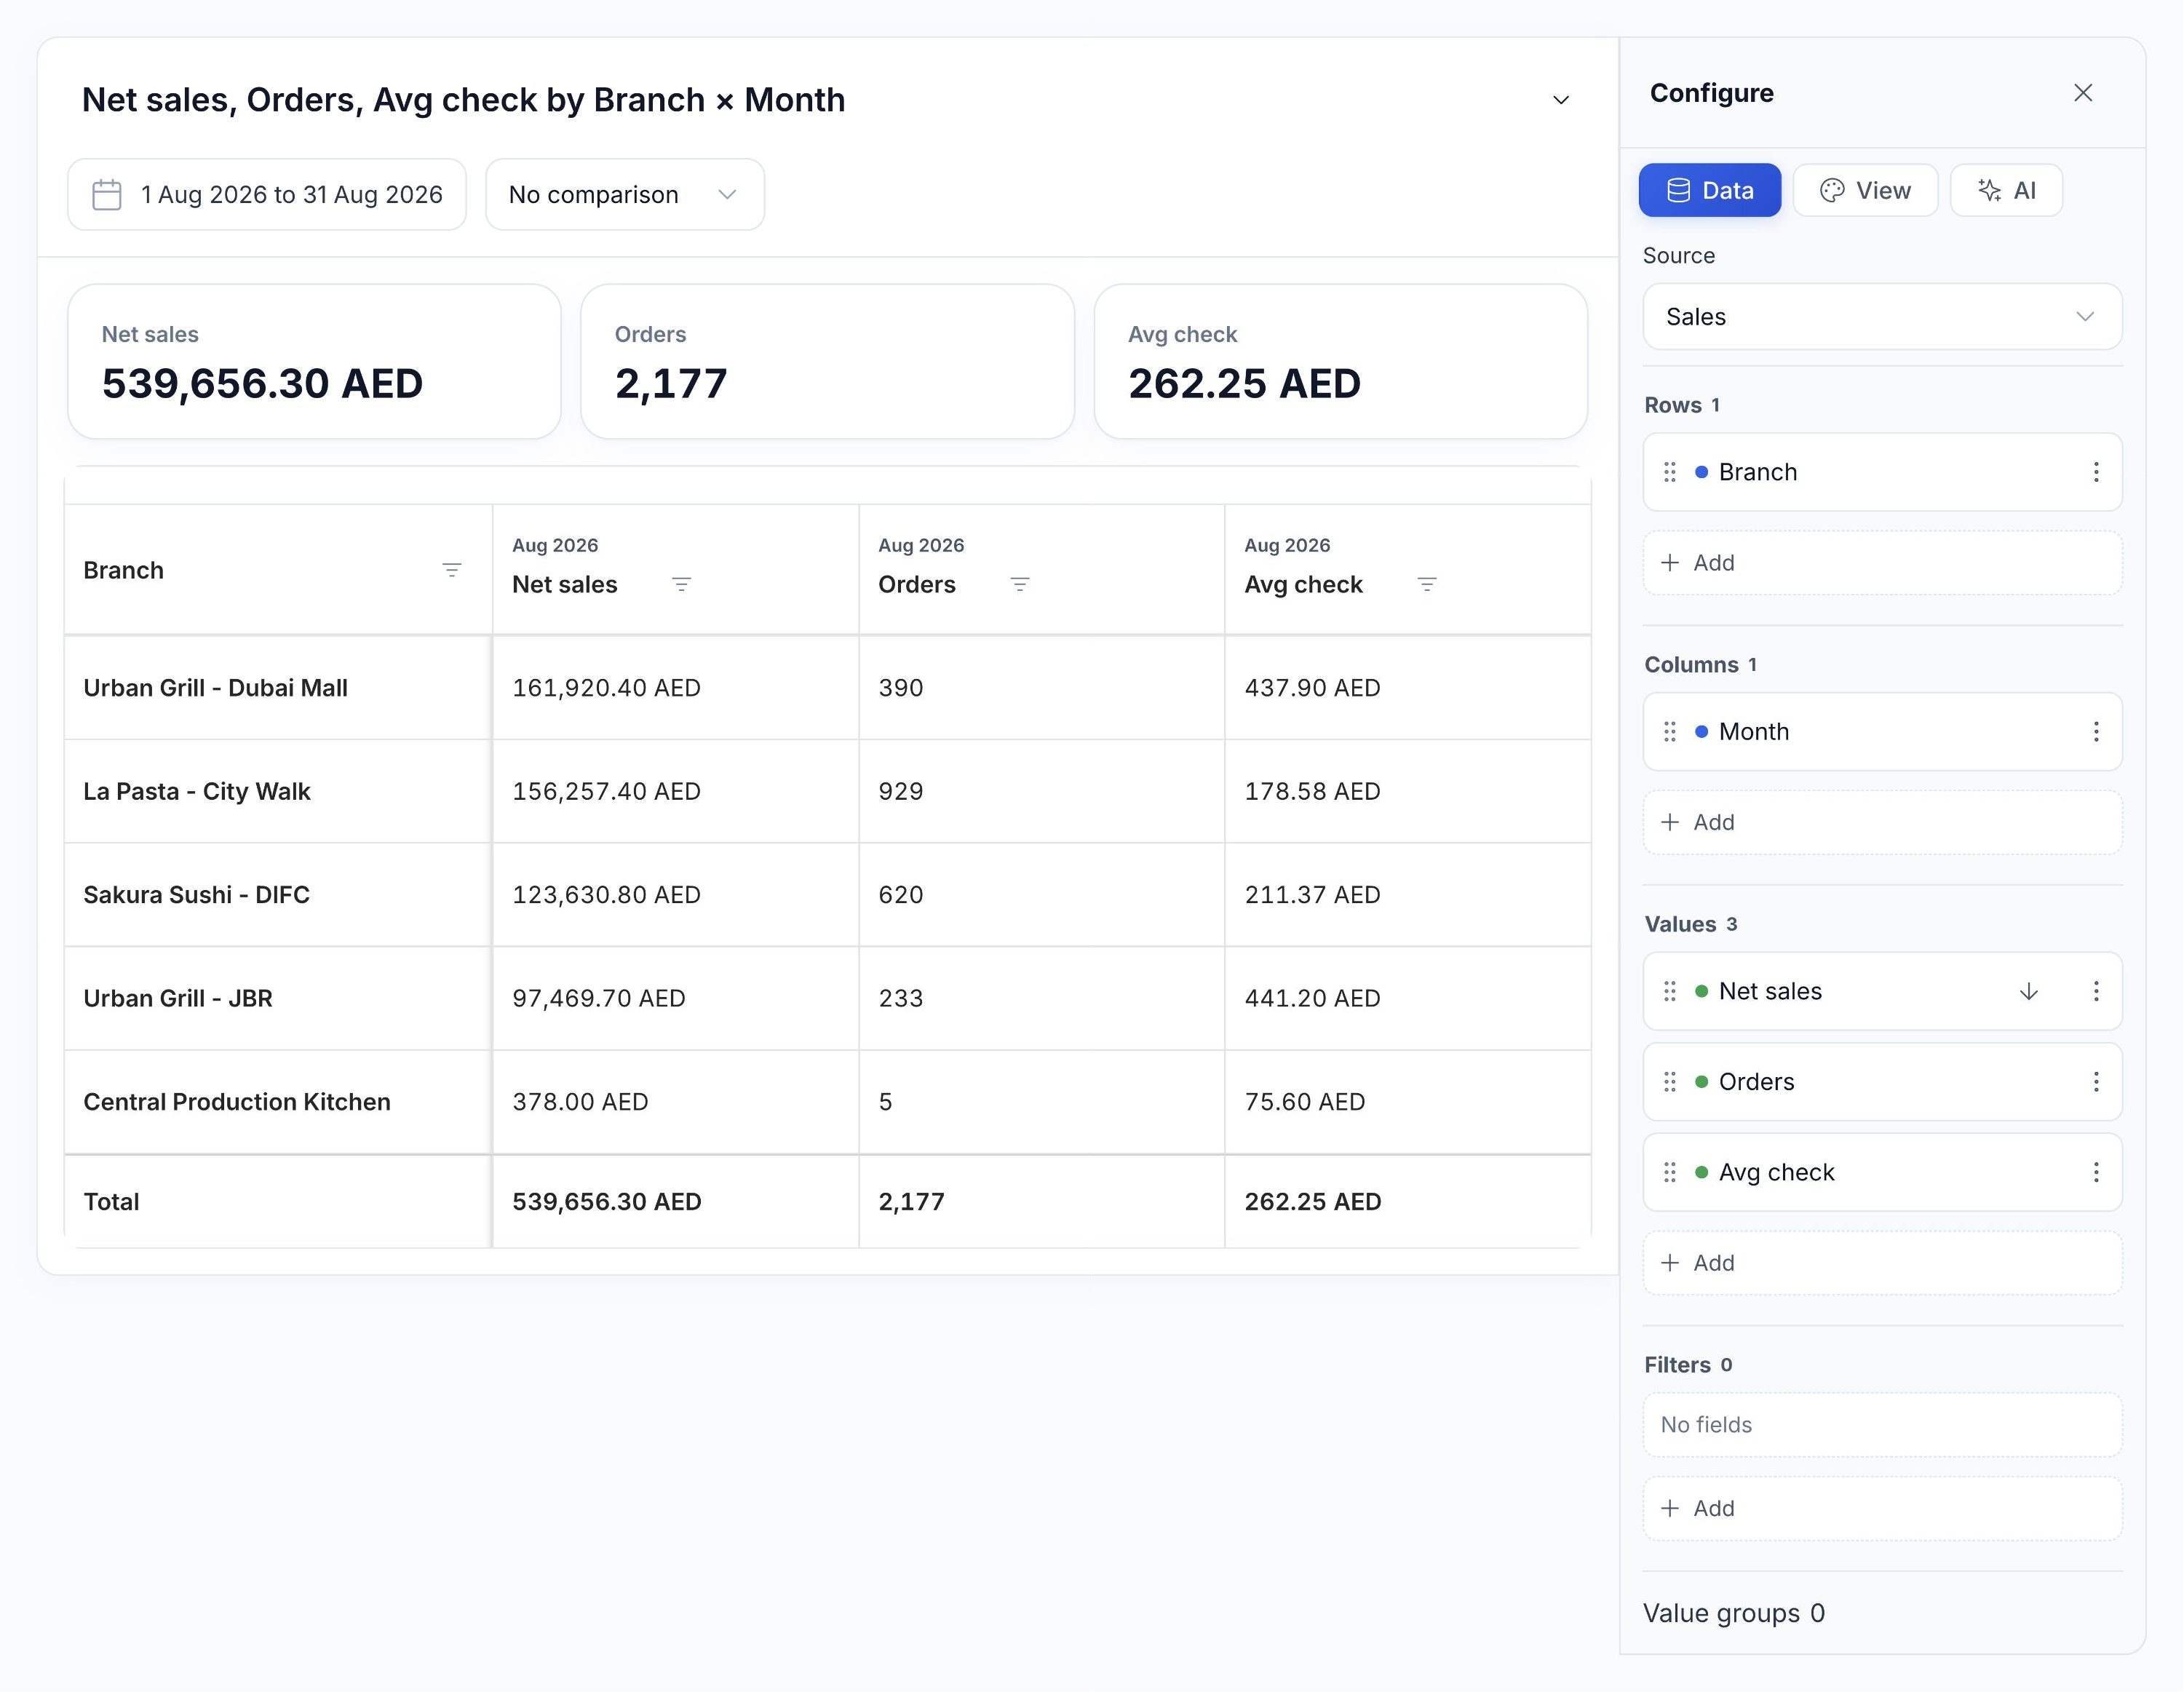This screenshot has height=1692, width=2184.
Task: Open the Avg check value kebab menu
Action: click(2096, 1172)
